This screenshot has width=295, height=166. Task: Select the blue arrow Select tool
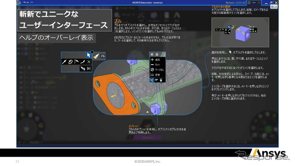(x=88, y=55)
